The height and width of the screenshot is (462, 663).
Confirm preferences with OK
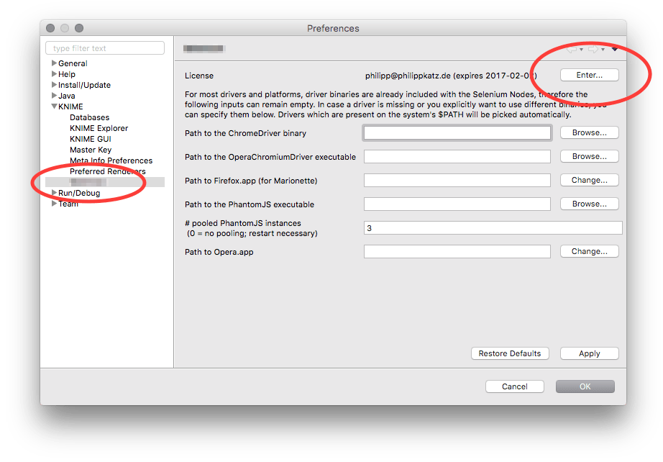(x=585, y=386)
